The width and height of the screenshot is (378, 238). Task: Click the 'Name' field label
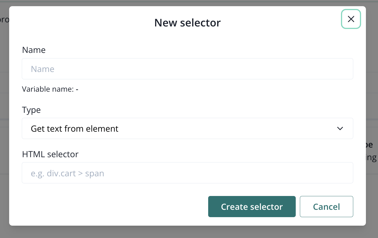coord(34,50)
